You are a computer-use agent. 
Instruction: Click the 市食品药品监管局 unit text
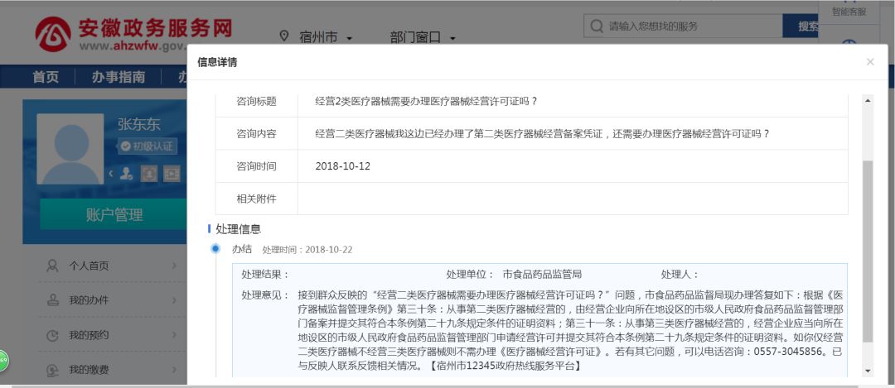[542, 275]
